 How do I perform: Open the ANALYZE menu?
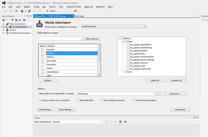pyautogui.click(x=88, y=7)
